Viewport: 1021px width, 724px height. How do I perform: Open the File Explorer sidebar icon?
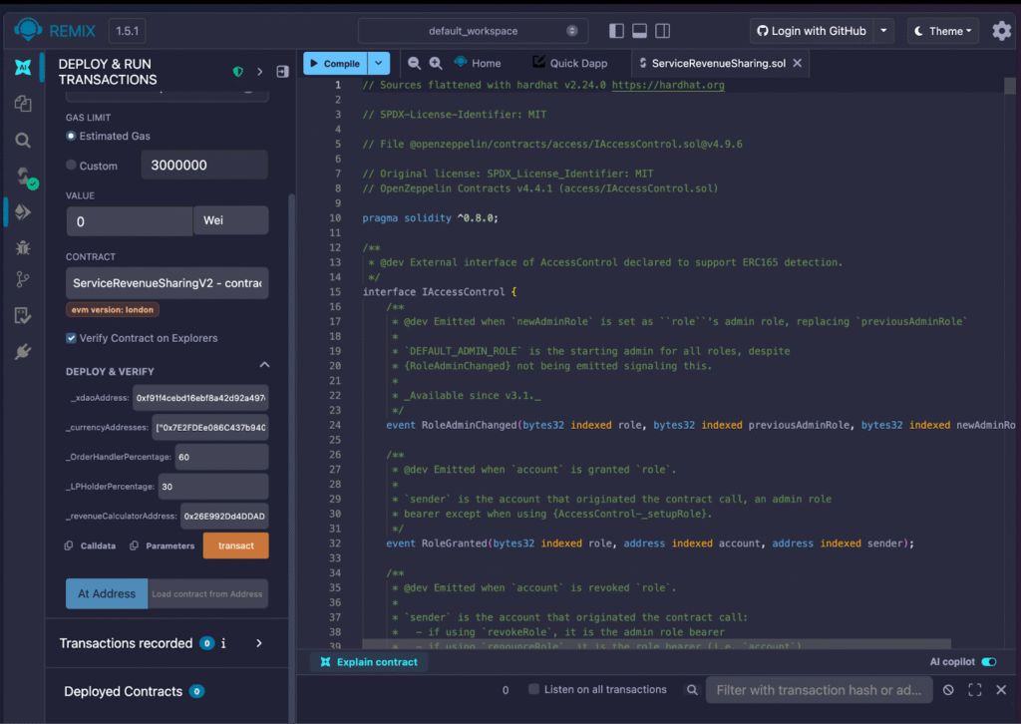(x=22, y=104)
